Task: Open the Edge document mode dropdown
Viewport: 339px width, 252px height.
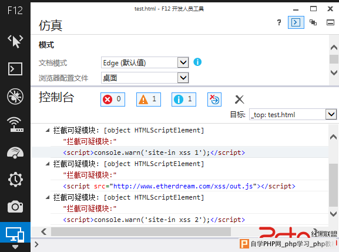Action: point(145,62)
